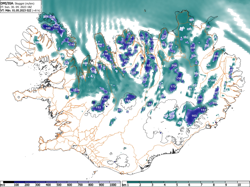Select the value 250 on the map
250x187 pixels.
[x=165, y=36]
